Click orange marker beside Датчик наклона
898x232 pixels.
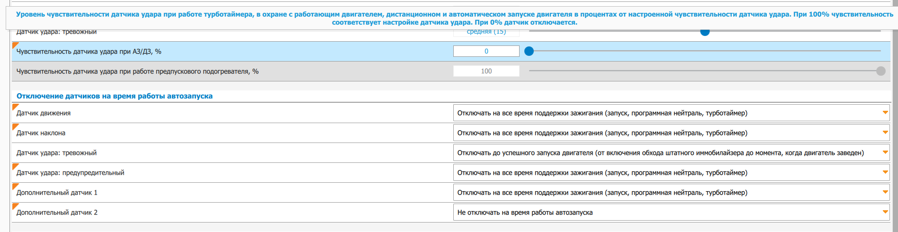(15, 126)
